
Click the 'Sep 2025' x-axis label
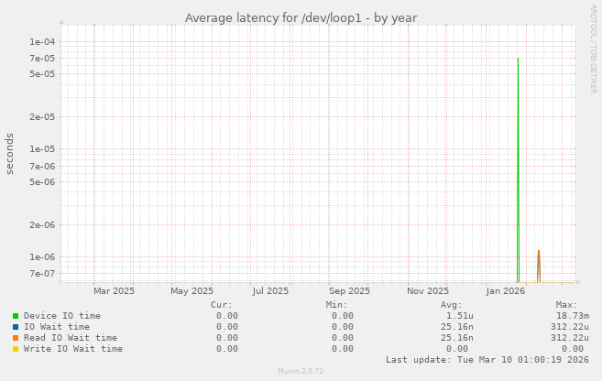(x=349, y=291)
